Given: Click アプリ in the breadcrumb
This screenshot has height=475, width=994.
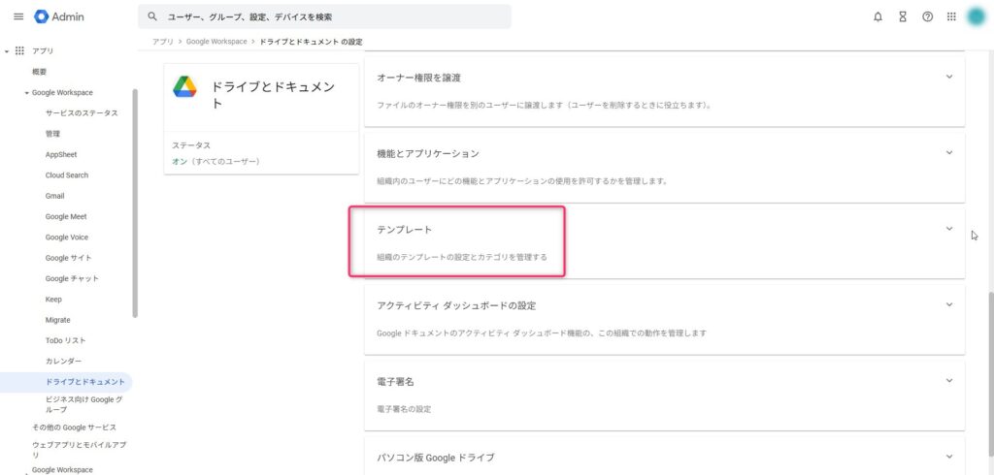Looking at the screenshot, I should (x=162, y=42).
